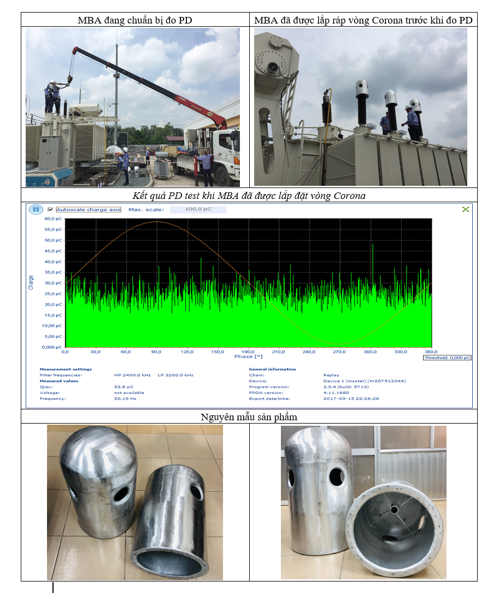This screenshot has width=499, height=593.
Task: Click the right product sample photo
Action: pyautogui.click(x=363, y=502)
